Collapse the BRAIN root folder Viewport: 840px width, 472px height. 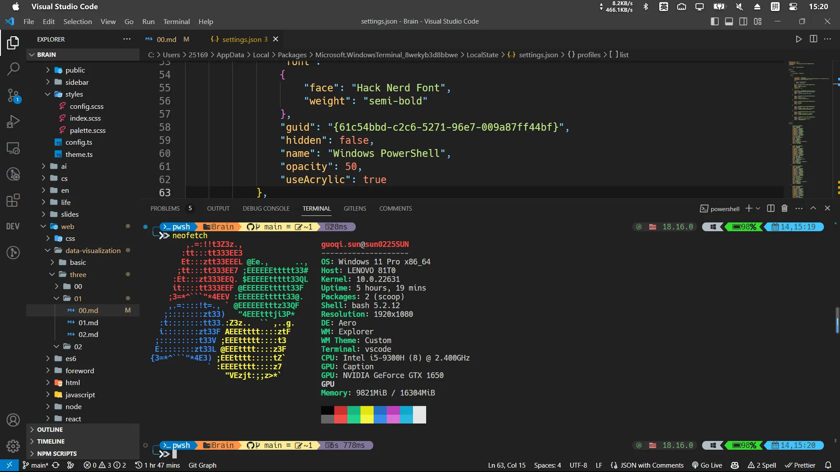click(x=83, y=55)
